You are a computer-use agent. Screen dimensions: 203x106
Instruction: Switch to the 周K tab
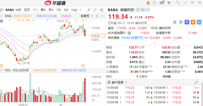[x=43, y=10]
